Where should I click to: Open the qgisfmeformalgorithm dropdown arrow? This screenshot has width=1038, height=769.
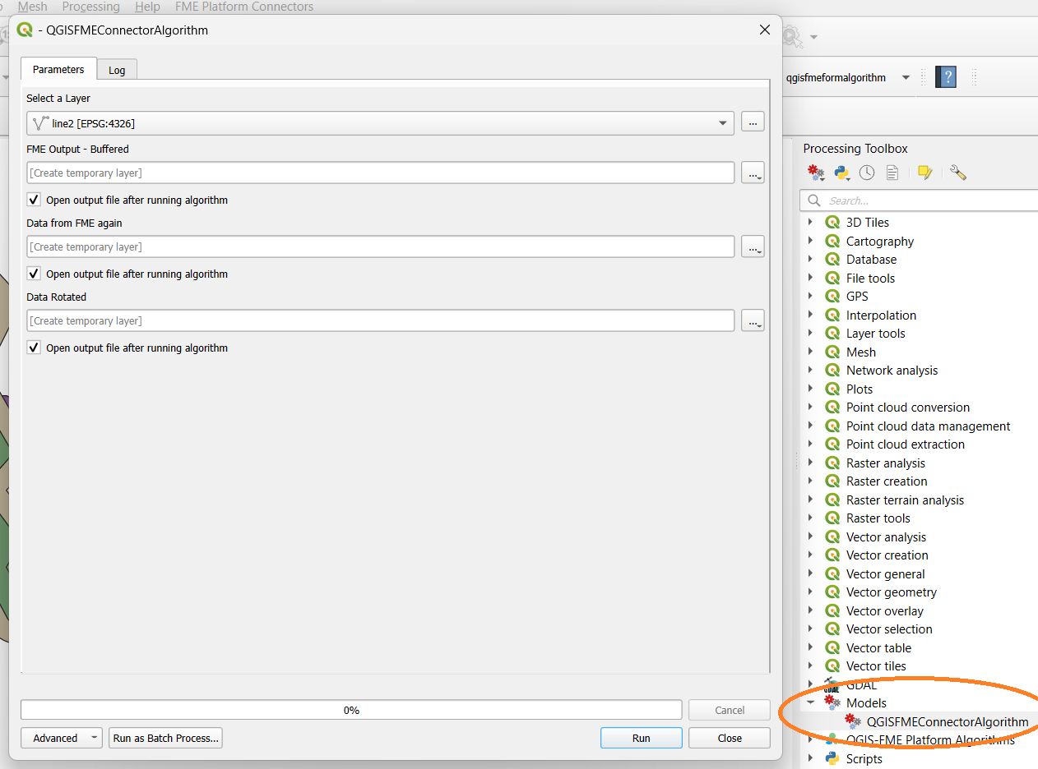(906, 78)
